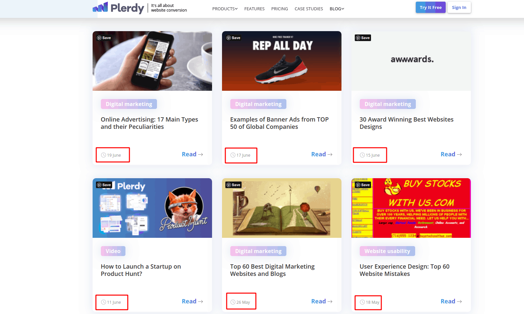Click the clock icon beside 26 May

(x=233, y=302)
